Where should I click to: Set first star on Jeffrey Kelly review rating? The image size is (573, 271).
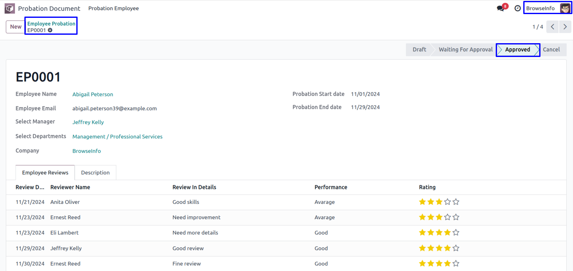[x=423, y=248]
